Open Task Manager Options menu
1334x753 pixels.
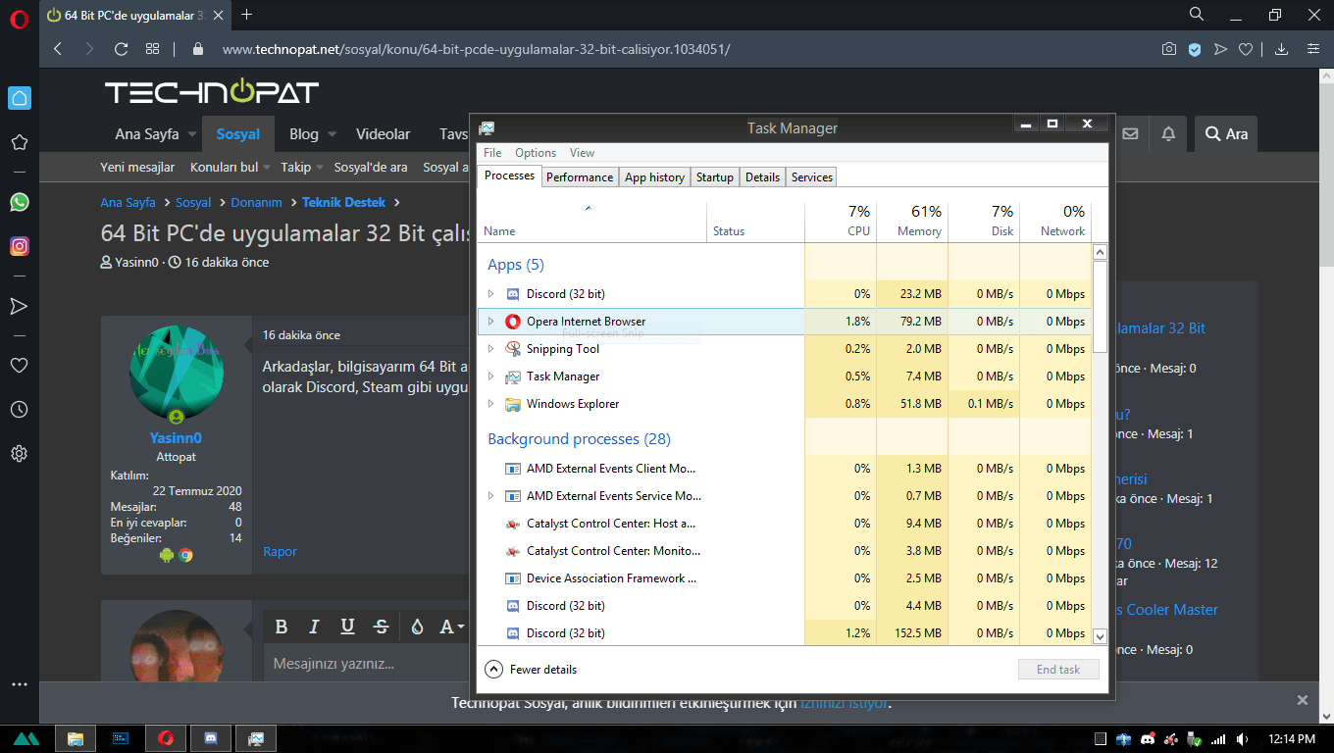(536, 153)
